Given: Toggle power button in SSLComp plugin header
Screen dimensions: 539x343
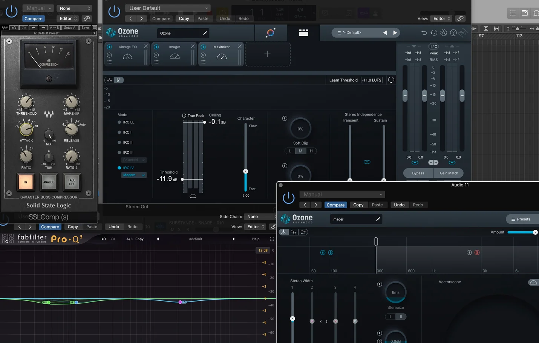Looking at the screenshot, I should (11, 11).
